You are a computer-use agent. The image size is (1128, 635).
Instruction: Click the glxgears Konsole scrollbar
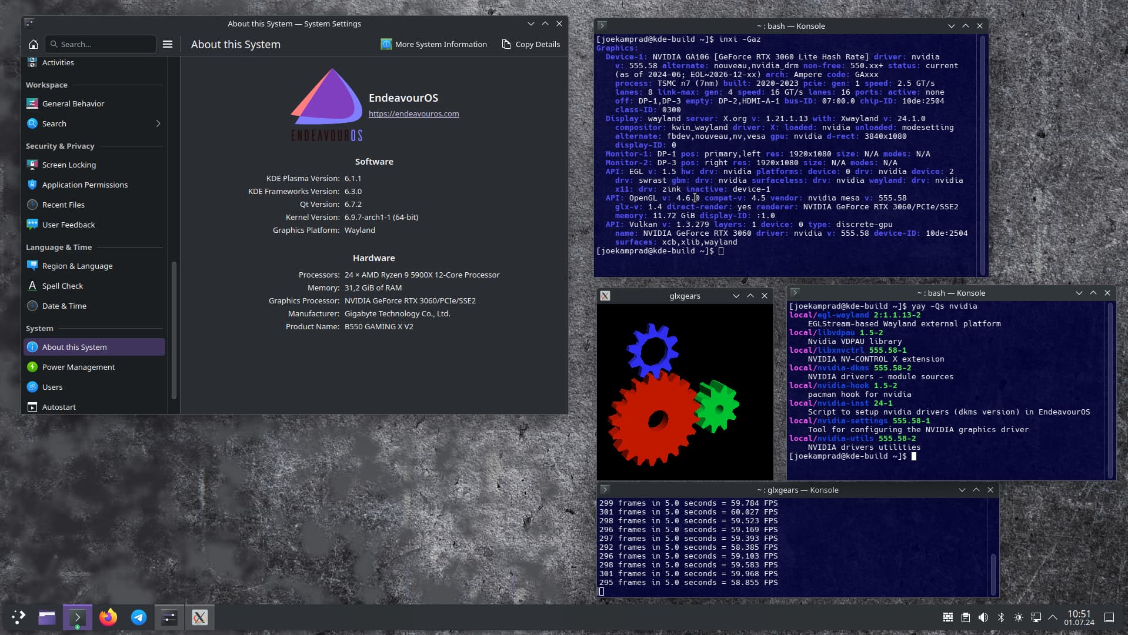[x=993, y=574]
